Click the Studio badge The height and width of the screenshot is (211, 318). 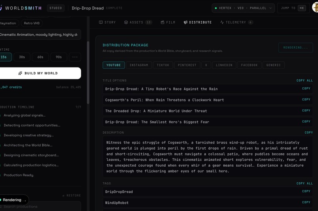point(56,8)
